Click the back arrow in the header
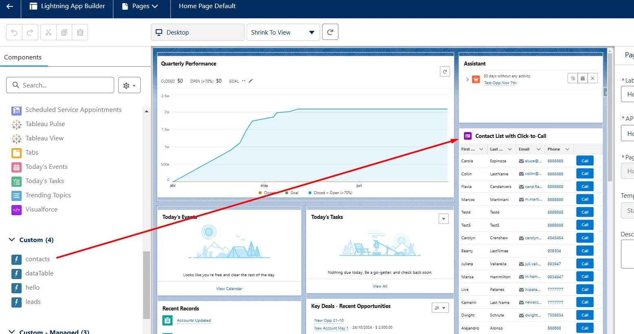634x334 pixels. coord(10,7)
